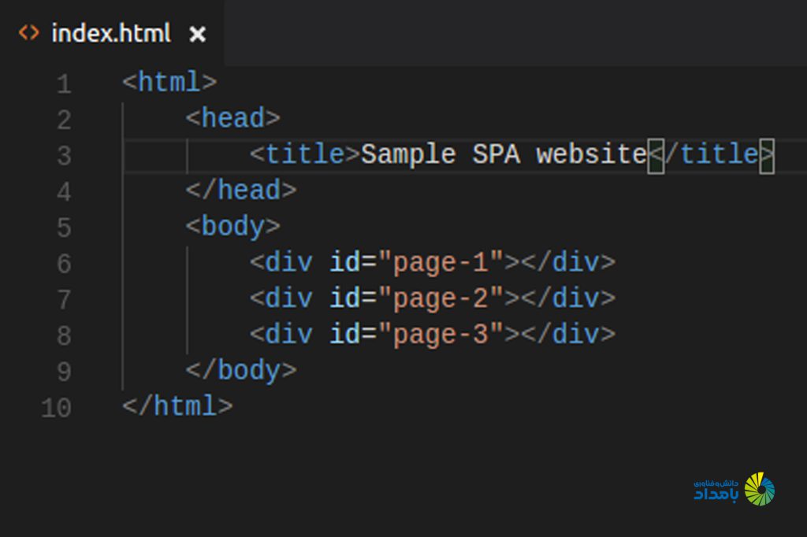The image size is (807, 537).
Task: Click line number 3 in the gutter
Action: pos(64,156)
